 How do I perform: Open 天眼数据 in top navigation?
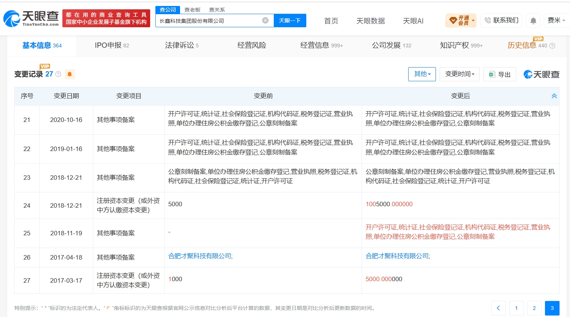coord(371,21)
